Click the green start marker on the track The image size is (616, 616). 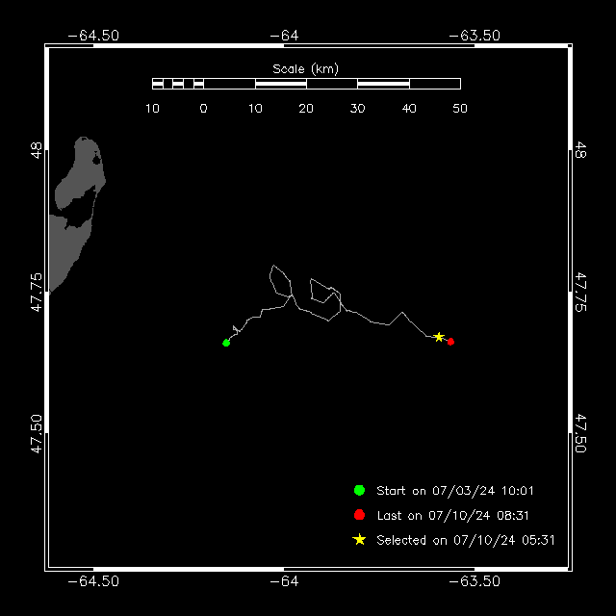pyautogui.click(x=226, y=343)
